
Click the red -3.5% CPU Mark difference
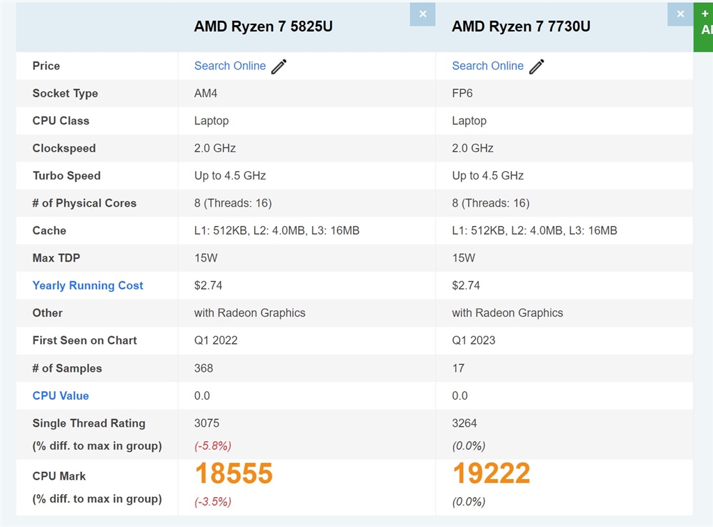(213, 501)
